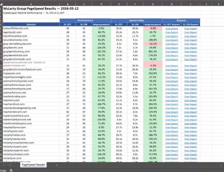Open SL ON View Report for markmclartyford.com
Viewport: 224px width, 172px height.
click(x=190, y=116)
